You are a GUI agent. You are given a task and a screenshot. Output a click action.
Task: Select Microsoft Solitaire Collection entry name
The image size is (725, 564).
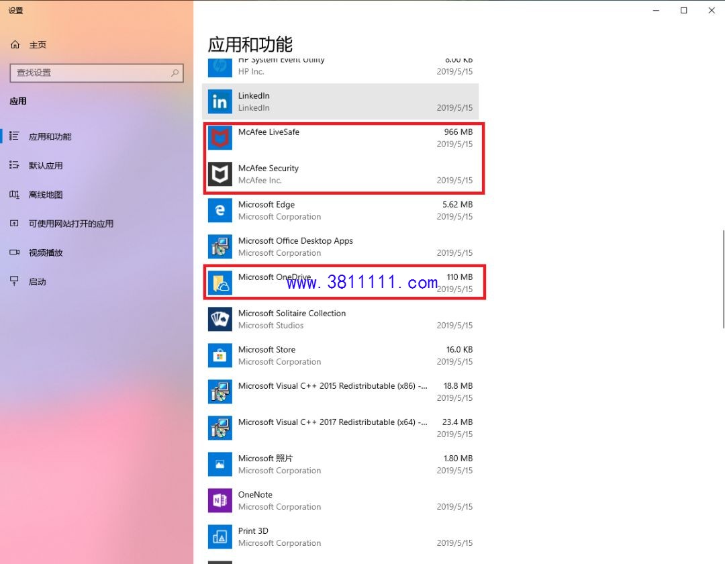292,314
